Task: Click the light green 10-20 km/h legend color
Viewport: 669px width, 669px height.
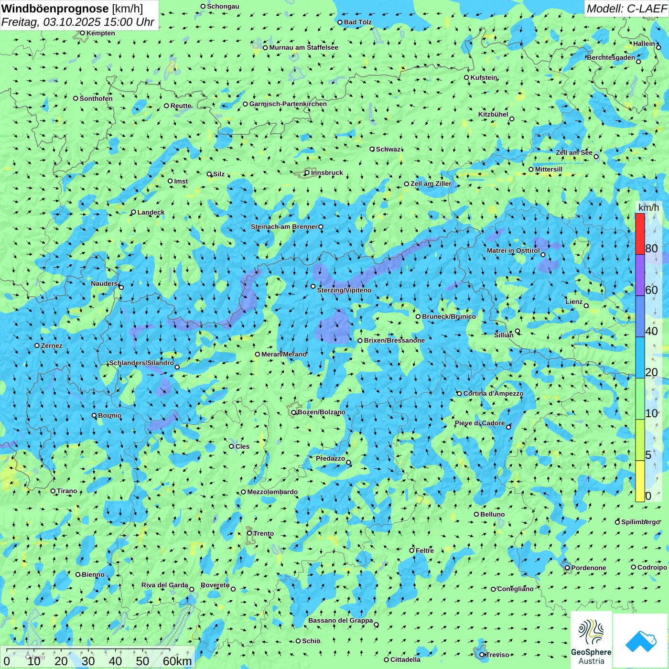Action: [x=640, y=399]
